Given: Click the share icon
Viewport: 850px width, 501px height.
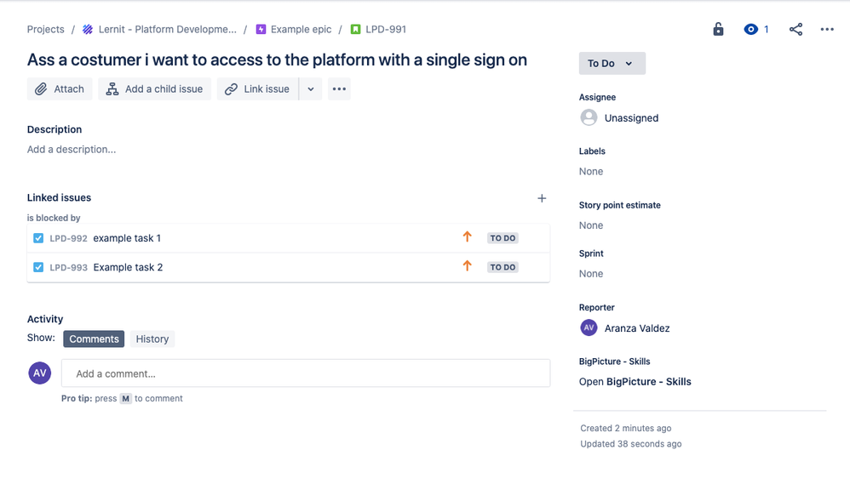Looking at the screenshot, I should coord(795,29).
